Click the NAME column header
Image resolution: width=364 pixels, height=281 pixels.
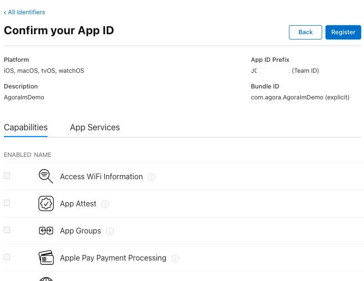tap(42, 155)
